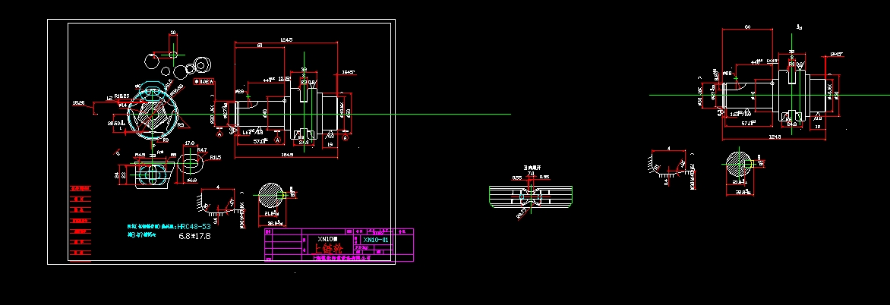Select the 17.8 dimension above the oblong slot
890x305 pixels.
click(190, 143)
